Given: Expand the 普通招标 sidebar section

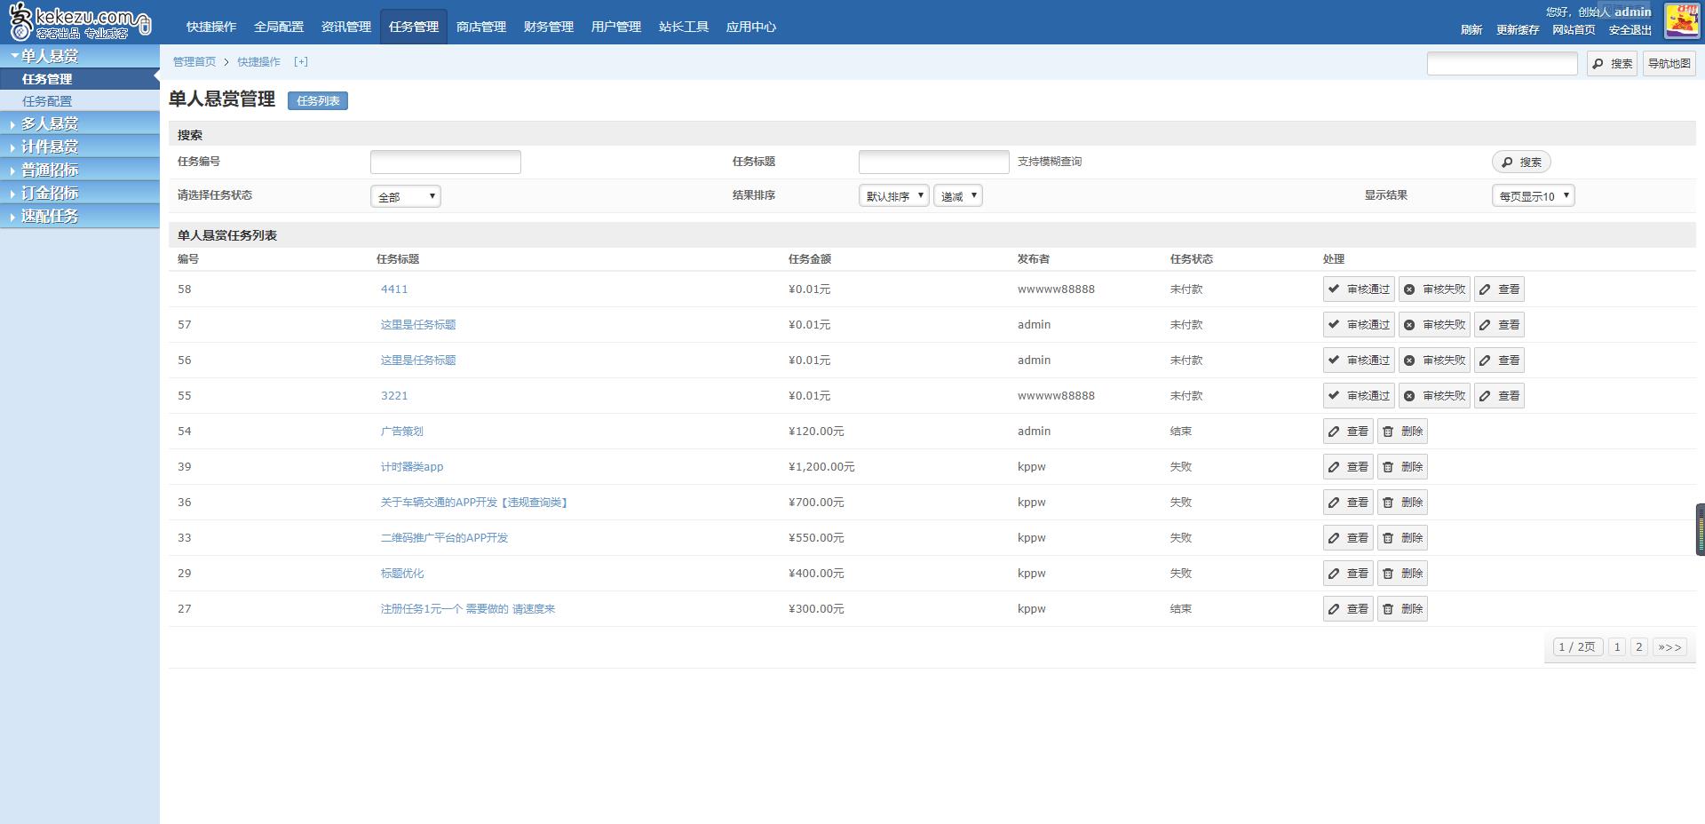Looking at the screenshot, I should click(80, 170).
